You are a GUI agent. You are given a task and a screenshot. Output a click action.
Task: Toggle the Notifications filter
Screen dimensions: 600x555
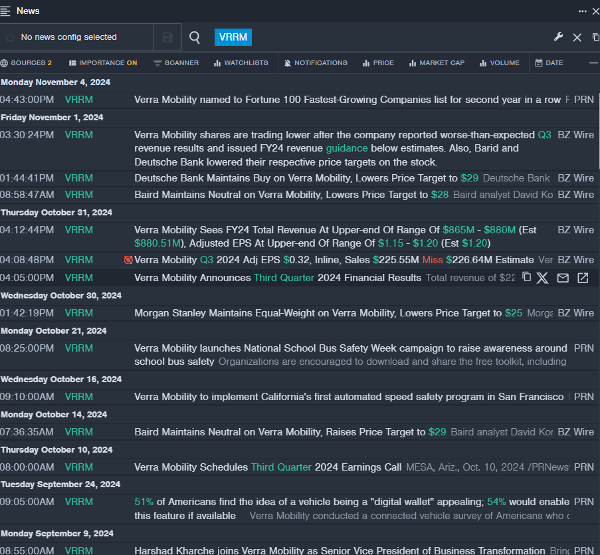316,63
